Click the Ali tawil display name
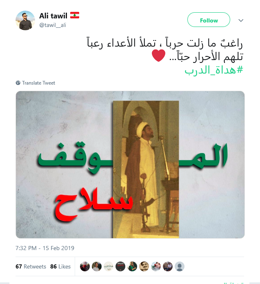 click(53, 16)
